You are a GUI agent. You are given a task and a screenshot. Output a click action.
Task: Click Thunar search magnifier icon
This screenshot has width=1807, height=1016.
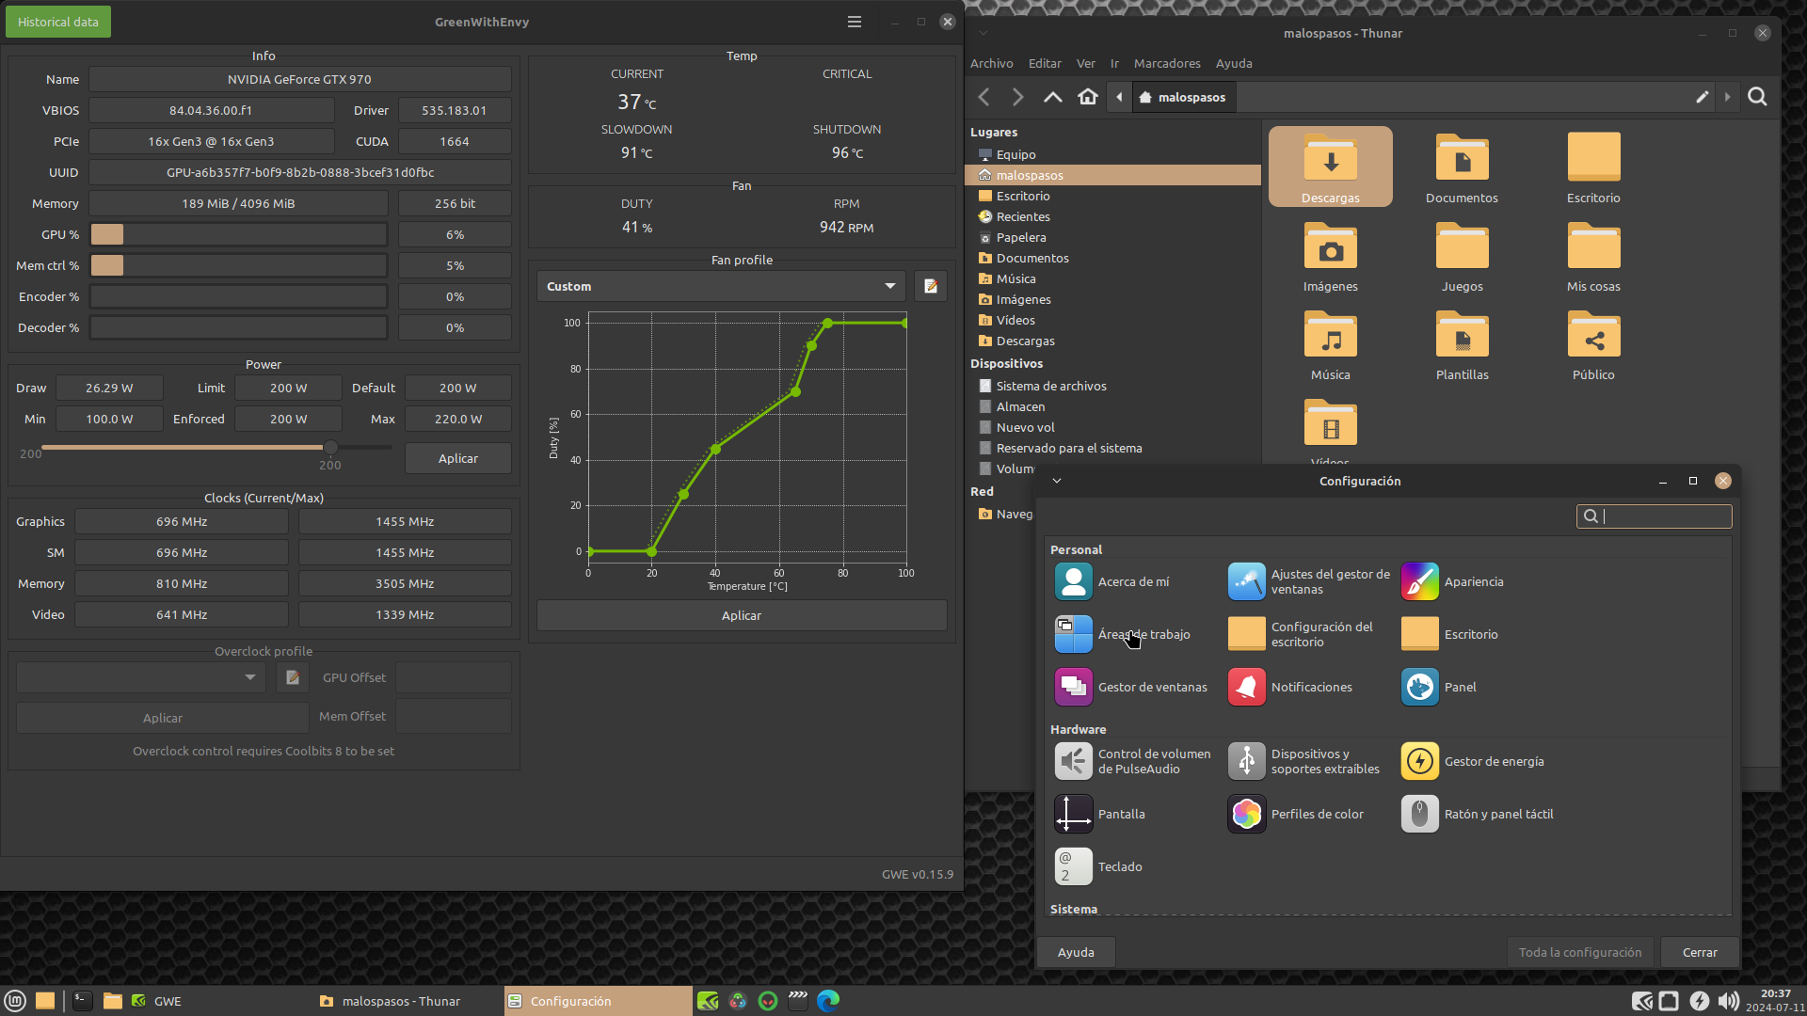[1756, 97]
